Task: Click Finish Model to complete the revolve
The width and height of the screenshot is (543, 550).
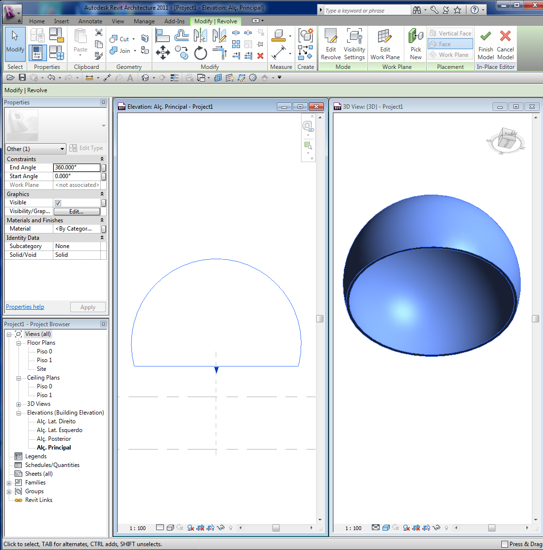Action: 485,44
